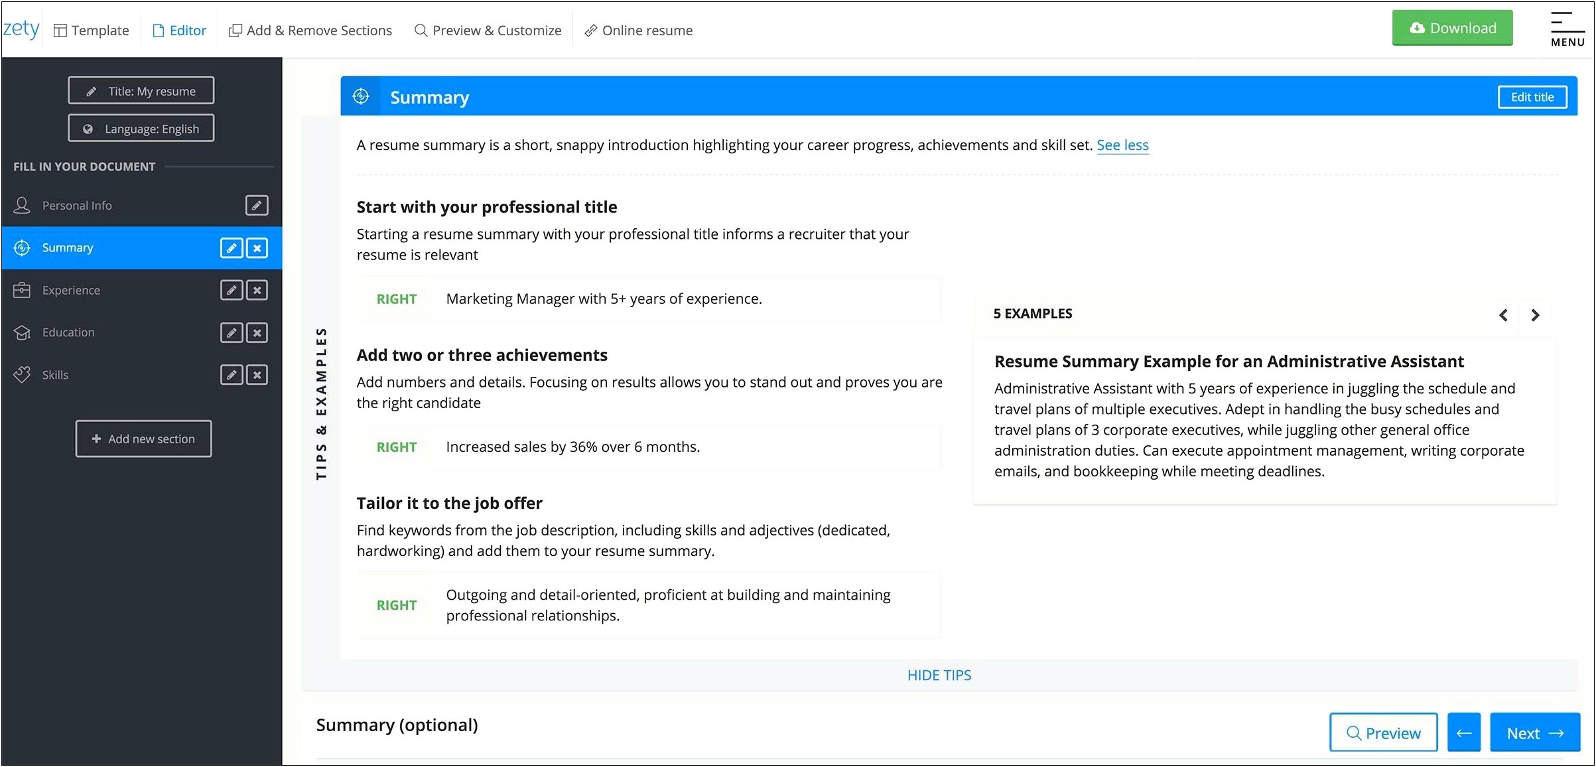Click the Experience delete X icon
This screenshot has height=767, width=1596.
[259, 289]
